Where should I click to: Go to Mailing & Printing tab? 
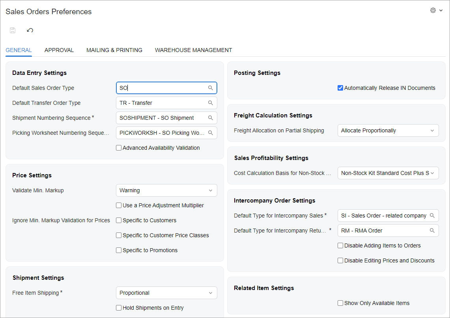point(114,50)
